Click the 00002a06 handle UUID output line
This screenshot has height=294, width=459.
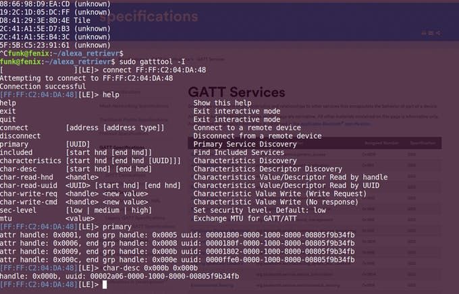tap(119, 276)
